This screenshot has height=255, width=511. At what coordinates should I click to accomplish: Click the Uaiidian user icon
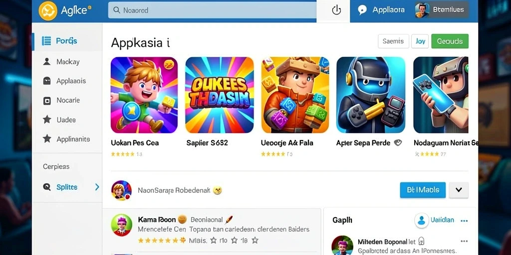click(x=421, y=221)
